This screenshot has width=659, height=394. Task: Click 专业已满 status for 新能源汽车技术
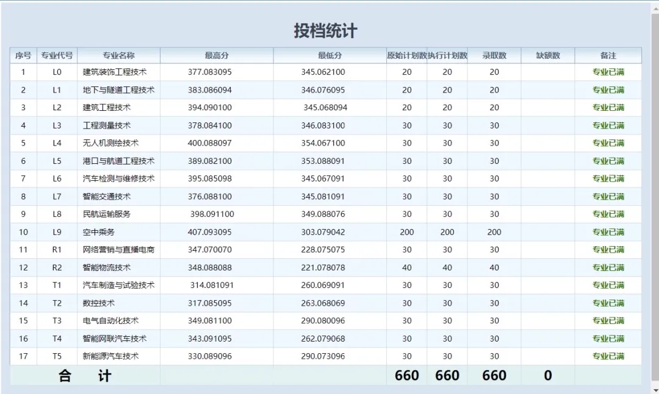pyautogui.click(x=608, y=356)
